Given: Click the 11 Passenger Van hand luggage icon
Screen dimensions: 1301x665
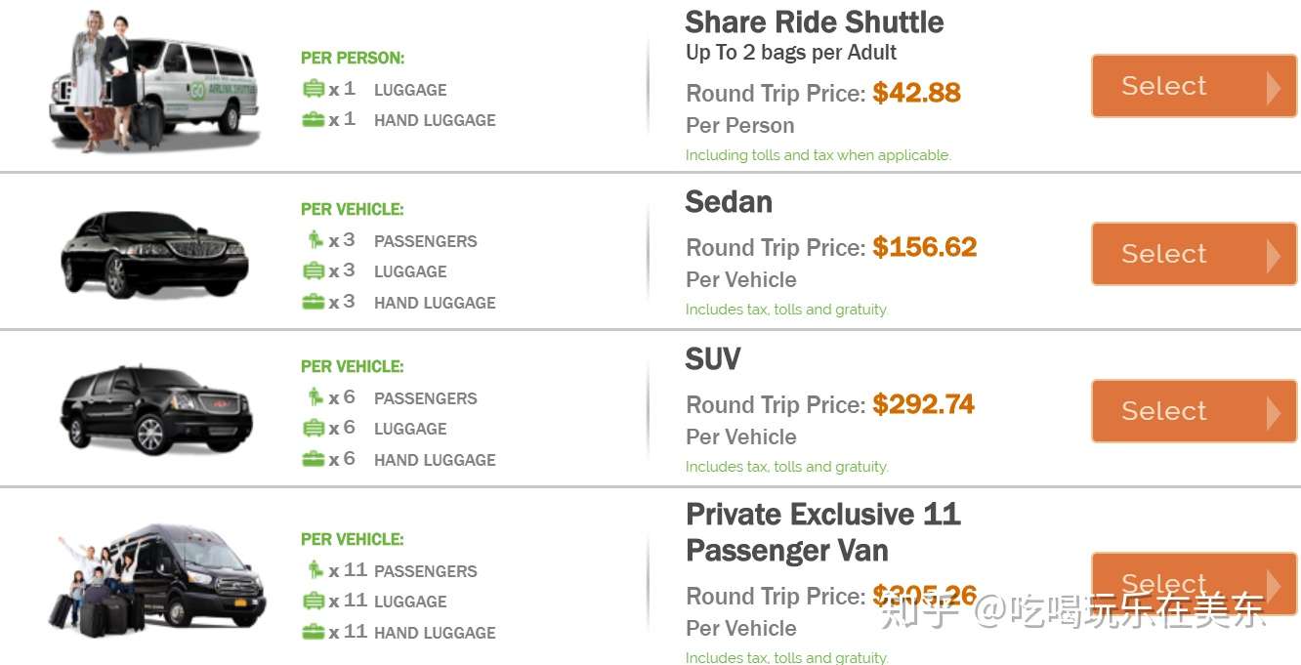Looking at the screenshot, I should point(313,633).
